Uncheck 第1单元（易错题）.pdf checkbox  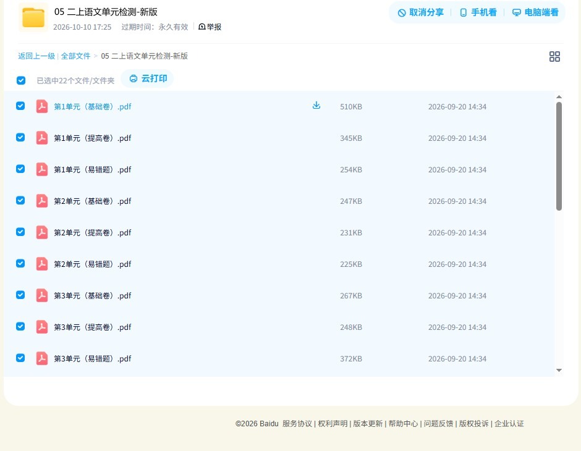pos(20,169)
